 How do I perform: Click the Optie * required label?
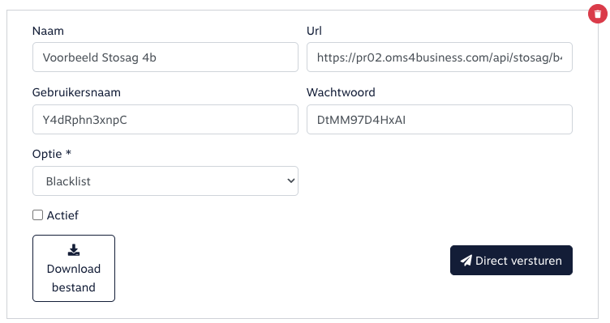pos(52,154)
